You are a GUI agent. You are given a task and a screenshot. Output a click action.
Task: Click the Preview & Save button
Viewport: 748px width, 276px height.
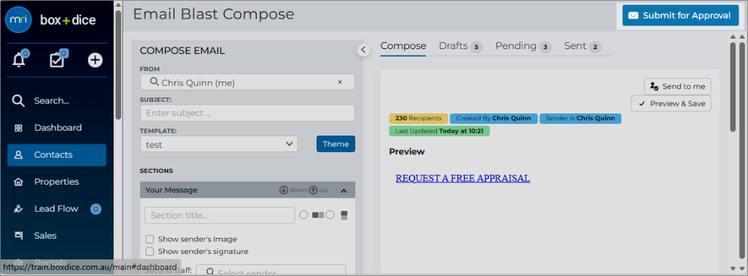point(671,104)
